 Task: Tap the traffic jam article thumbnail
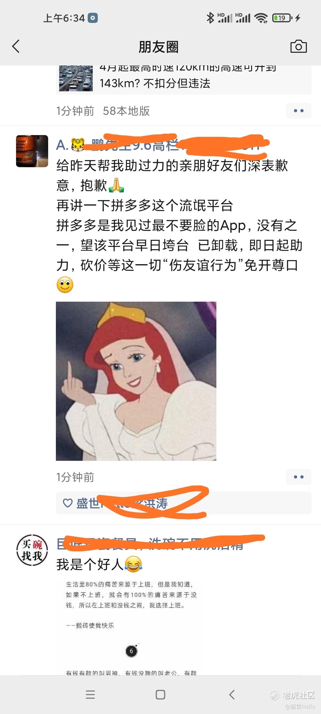[76, 78]
